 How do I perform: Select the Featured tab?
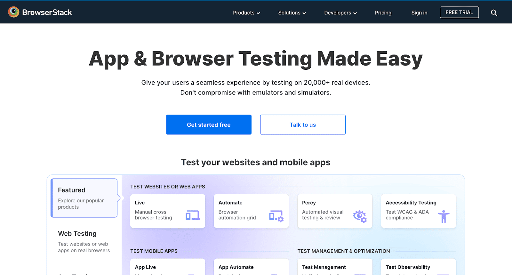(x=84, y=198)
